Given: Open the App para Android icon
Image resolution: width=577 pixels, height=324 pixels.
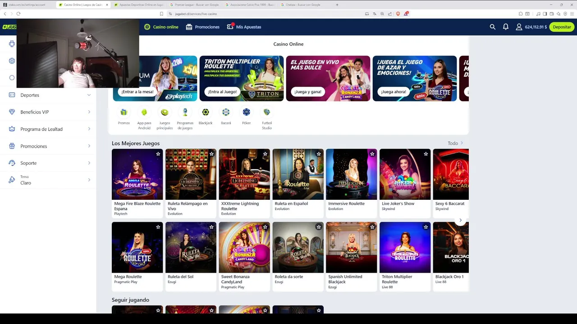Looking at the screenshot, I should (x=144, y=112).
